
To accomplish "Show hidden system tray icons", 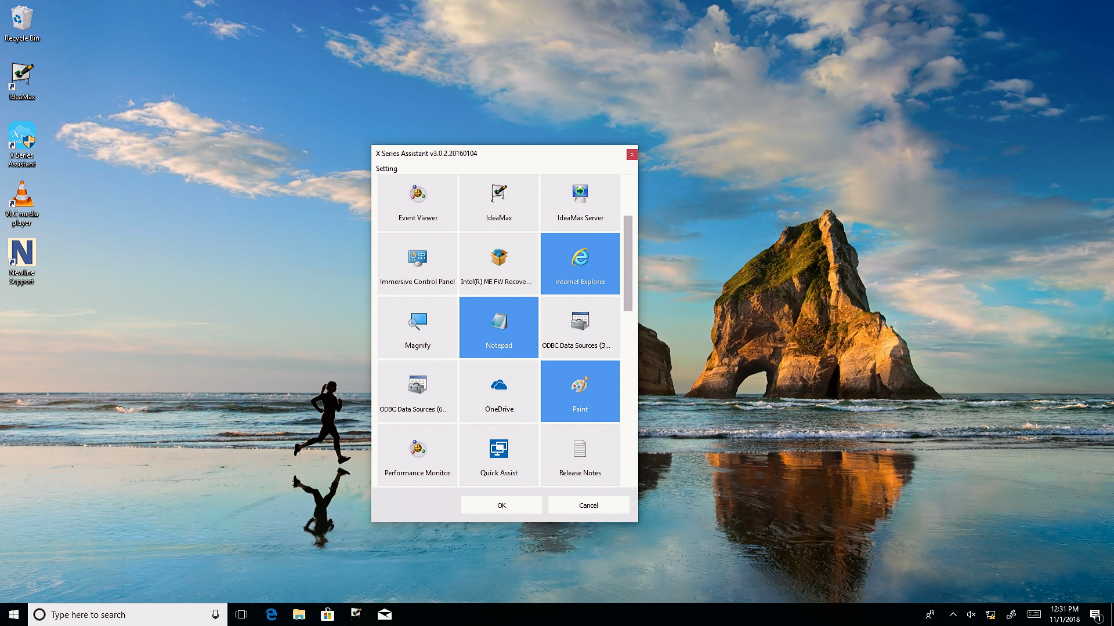I will click(x=953, y=614).
